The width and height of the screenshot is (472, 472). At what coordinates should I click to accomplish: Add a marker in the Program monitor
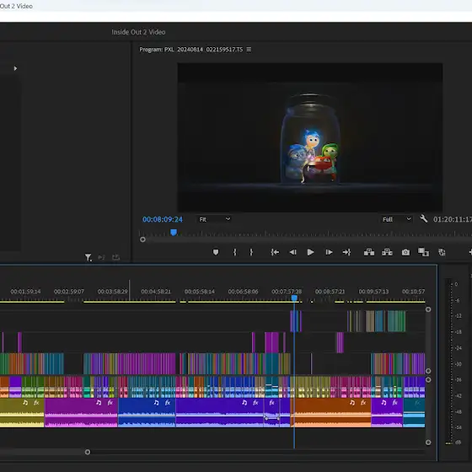click(x=216, y=252)
